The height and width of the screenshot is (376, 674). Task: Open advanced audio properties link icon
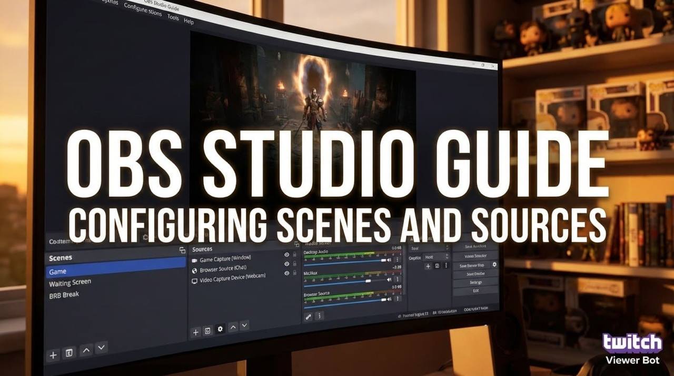click(x=309, y=316)
